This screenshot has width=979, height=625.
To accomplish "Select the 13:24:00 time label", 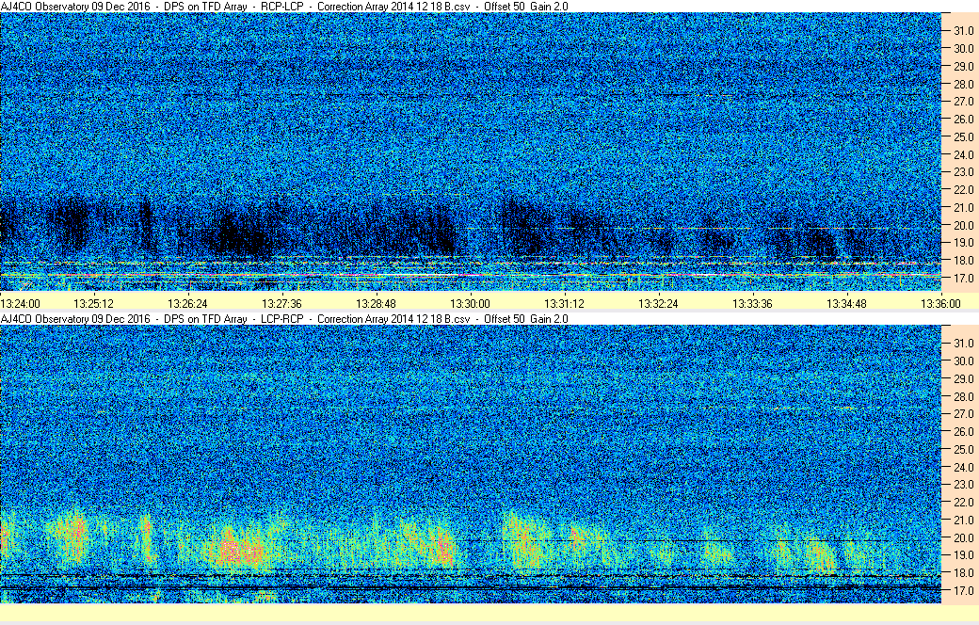I will tap(20, 303).
